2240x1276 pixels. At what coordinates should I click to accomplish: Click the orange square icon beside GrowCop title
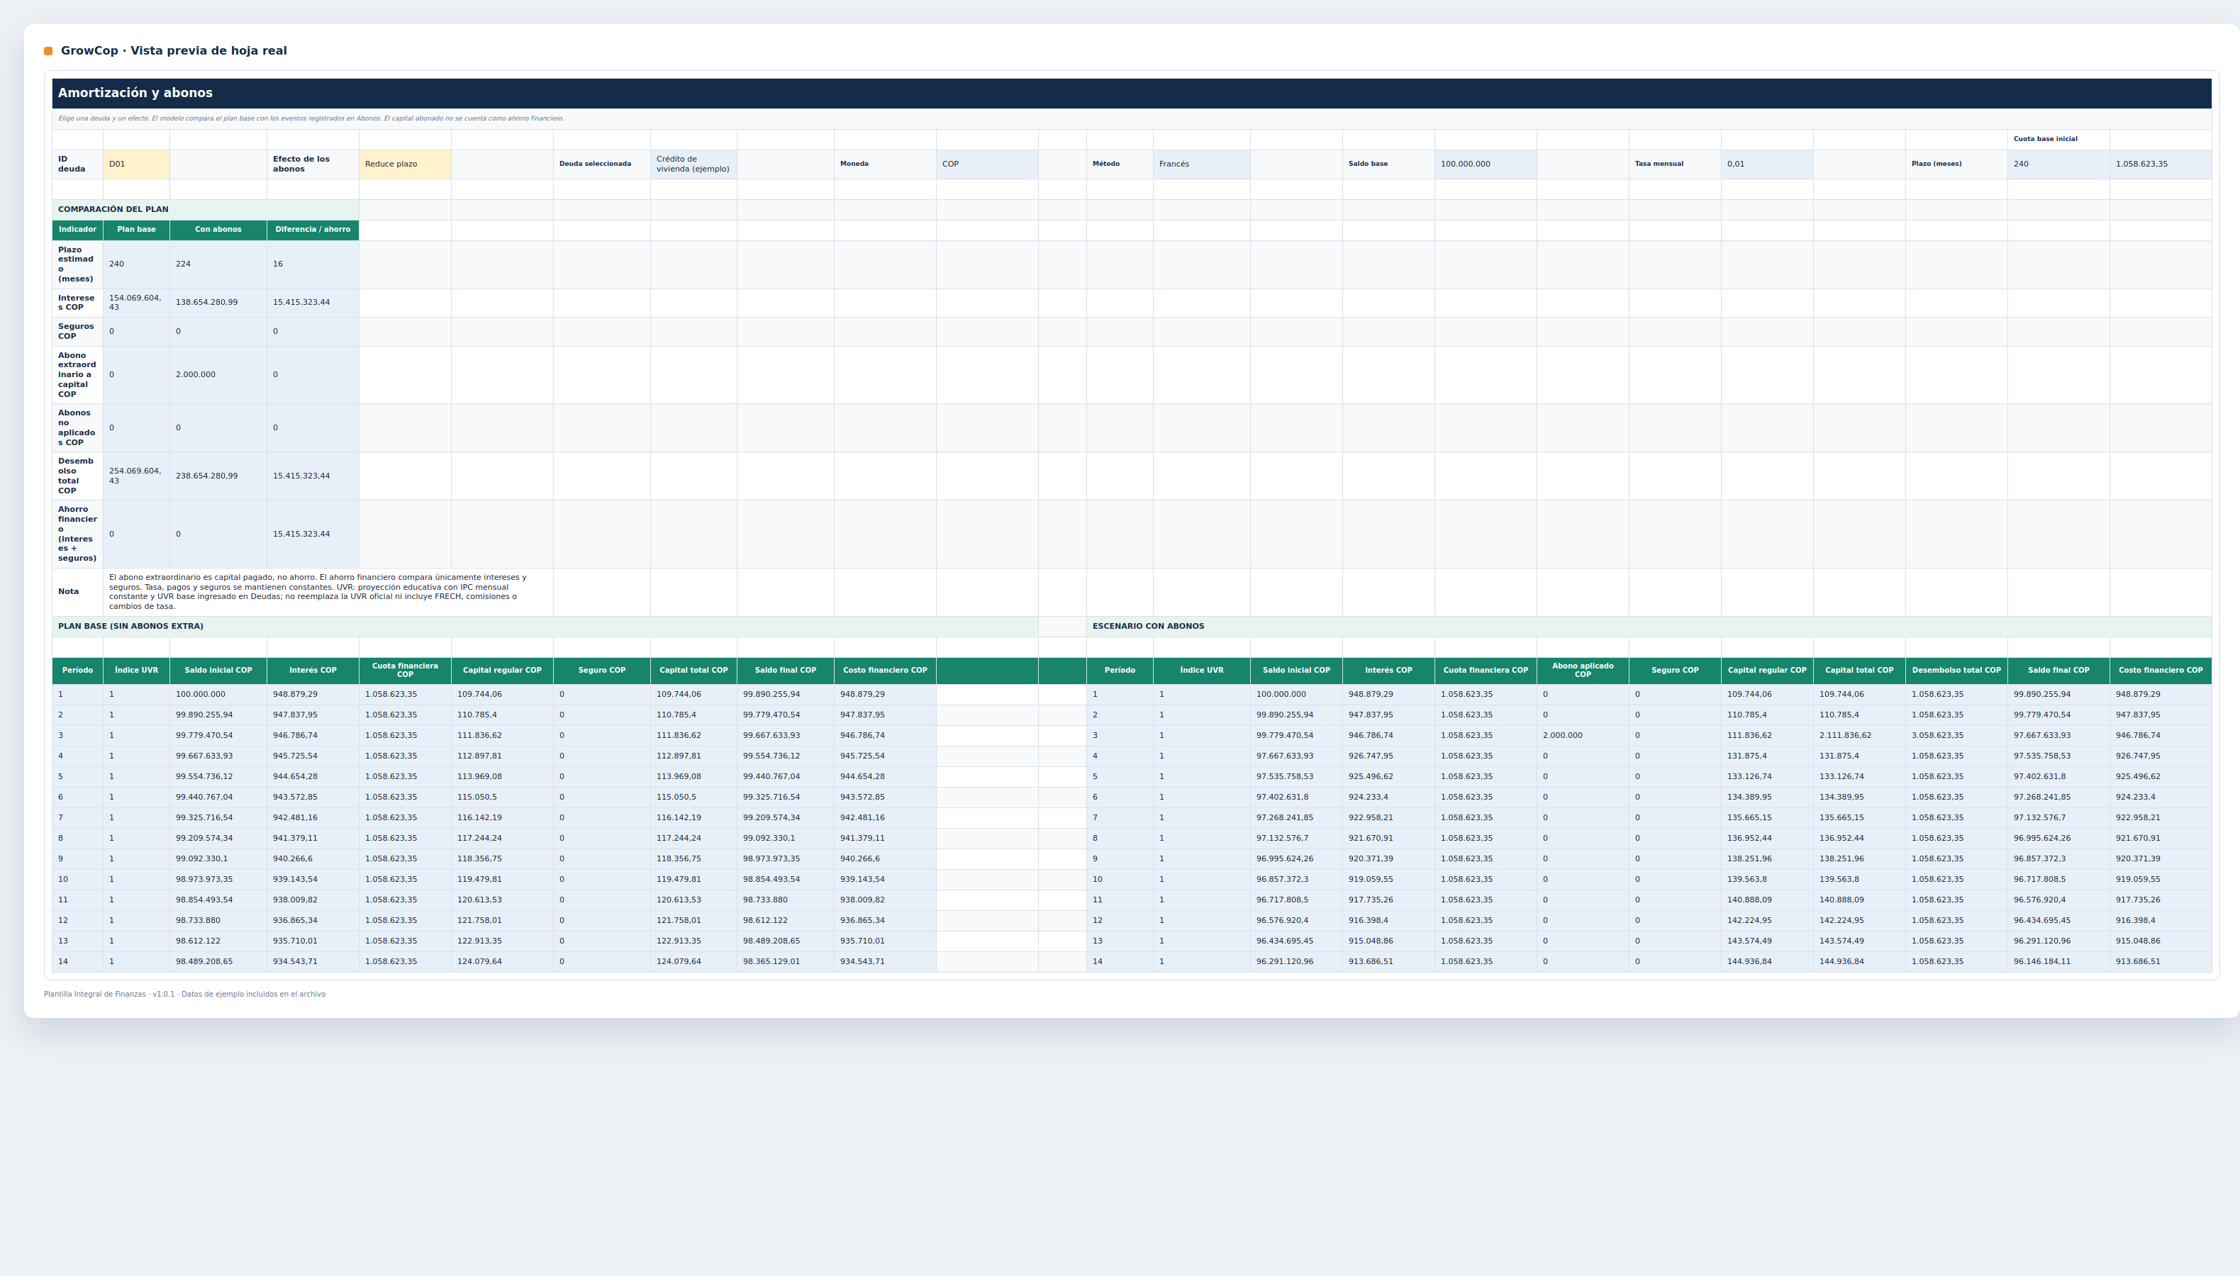point(48,51)
